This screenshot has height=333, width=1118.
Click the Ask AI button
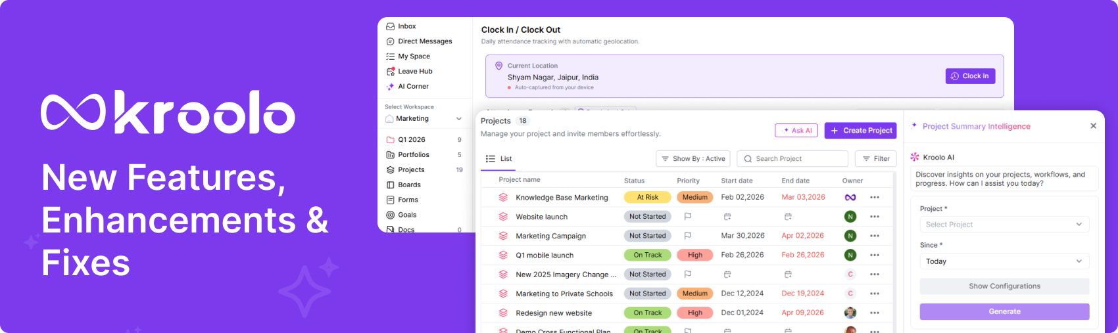tap(797, 131)
